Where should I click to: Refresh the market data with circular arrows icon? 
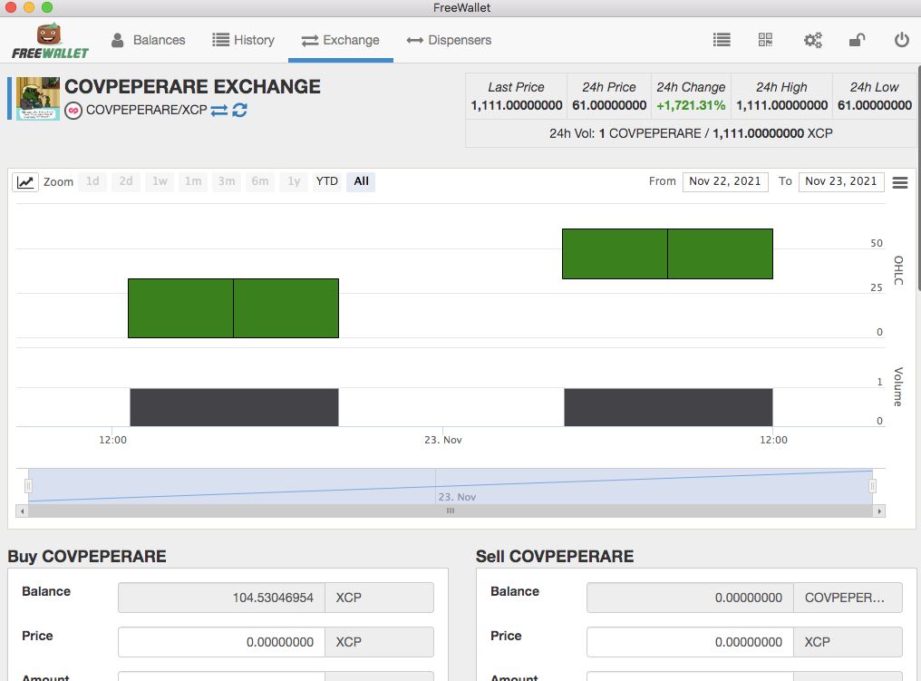pos(239,110)
